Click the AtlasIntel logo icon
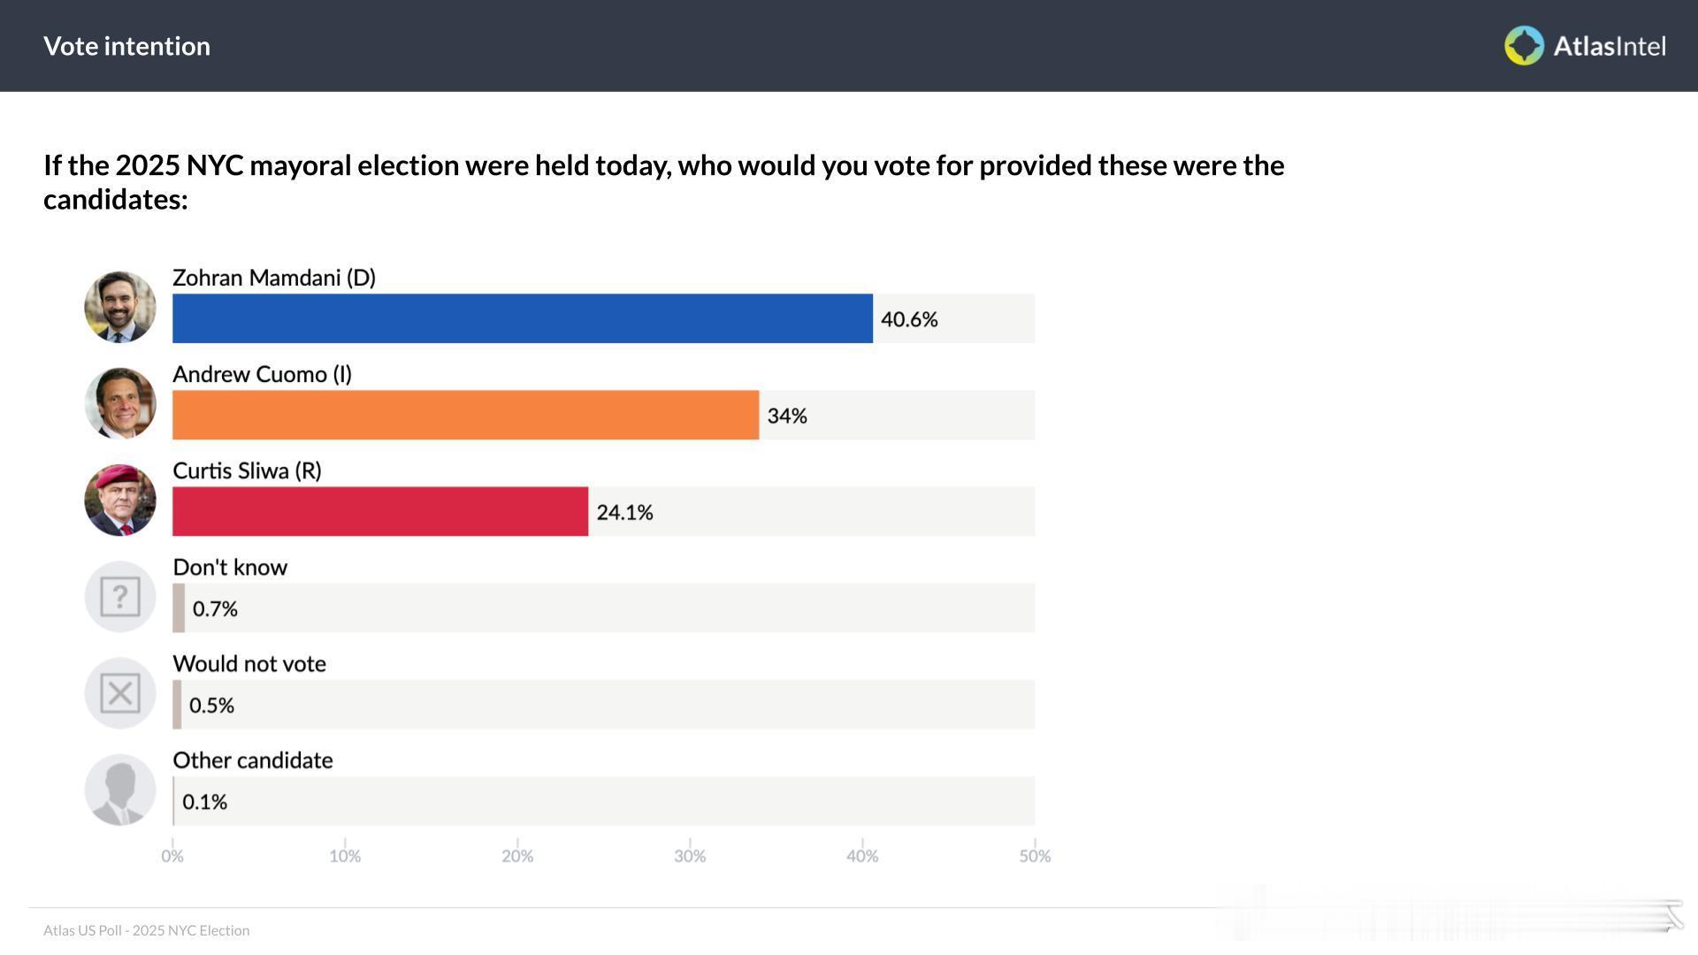Viewport: 1698px width, 955px height. [1524, 46]
